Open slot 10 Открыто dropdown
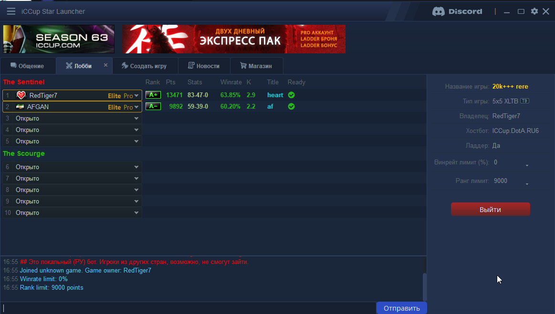Screen dimensions: 555x314 point(72,213)
